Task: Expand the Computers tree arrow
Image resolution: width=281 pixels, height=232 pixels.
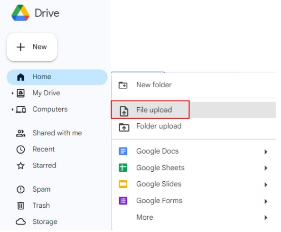Action: tap(12, 109)
